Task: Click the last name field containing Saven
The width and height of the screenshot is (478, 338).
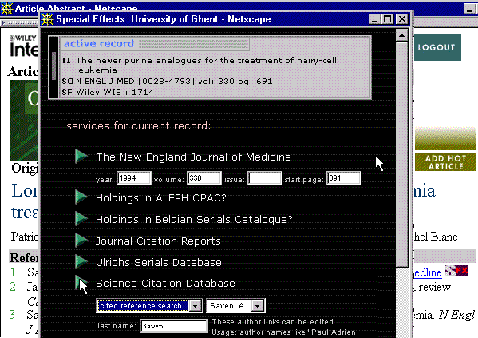Action: 174,326
